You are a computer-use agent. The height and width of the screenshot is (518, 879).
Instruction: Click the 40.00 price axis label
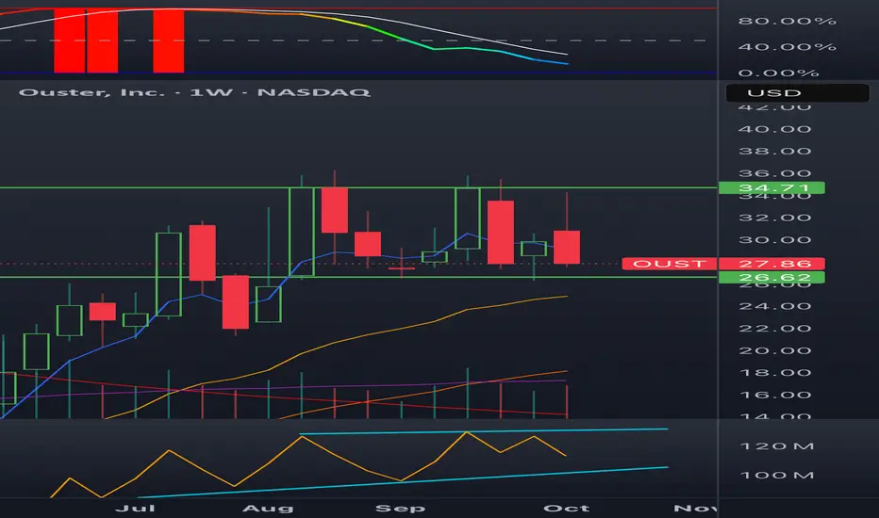click(774, 129)
